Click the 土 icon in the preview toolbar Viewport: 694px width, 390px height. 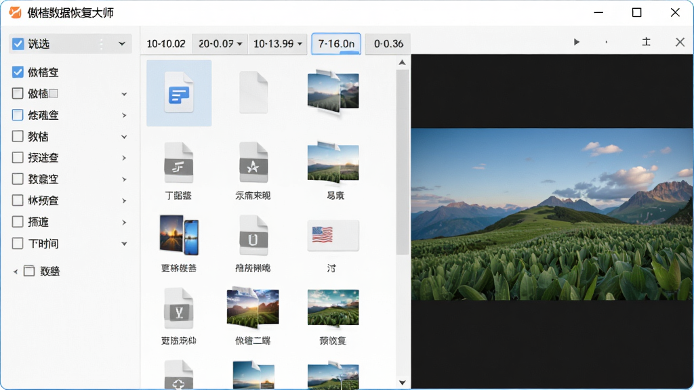tap(646, 42)
